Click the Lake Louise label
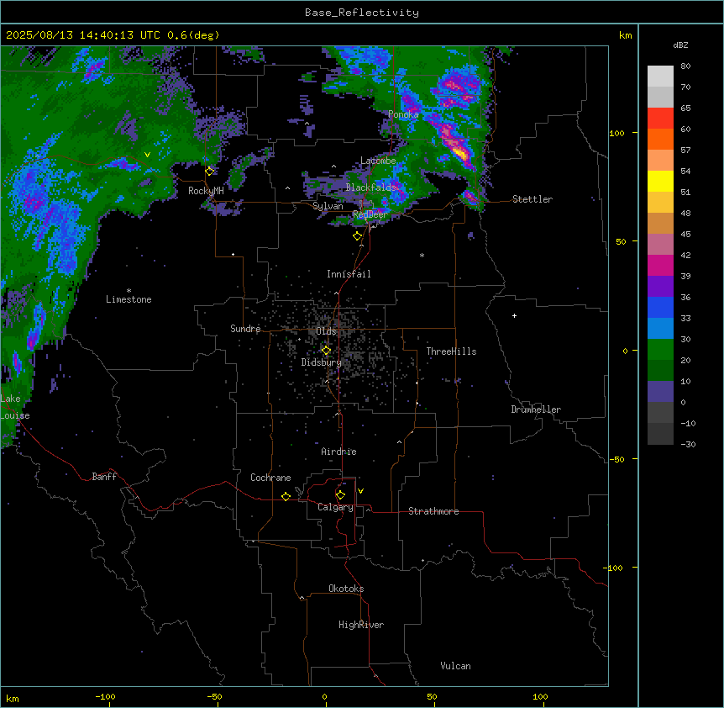The height and width of the screenshot is (708, 724). (x=13, y=407)
